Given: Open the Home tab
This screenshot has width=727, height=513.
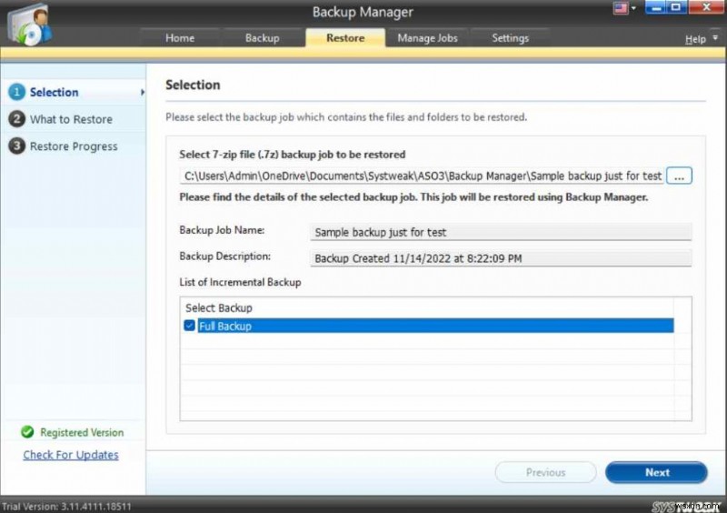Looking at the screenshot, I should click(180, 38).
